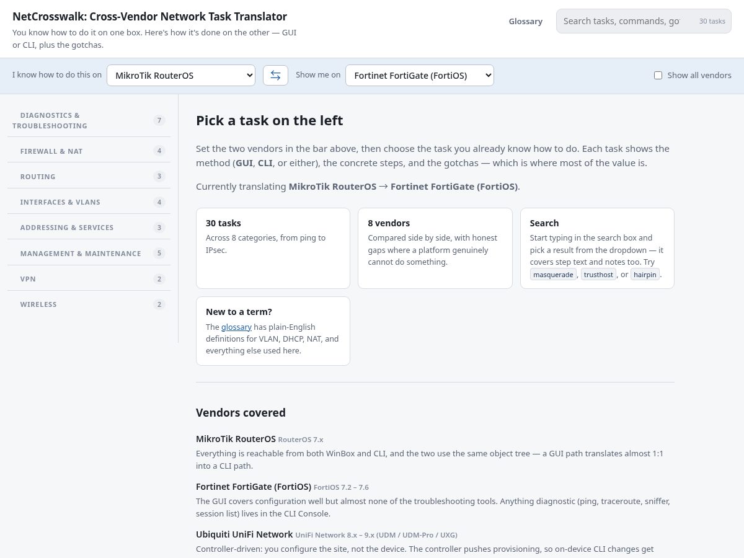744x558 pixels.
Task: Click the Fortinet FortiGate vendor entry
Action: 254,487
